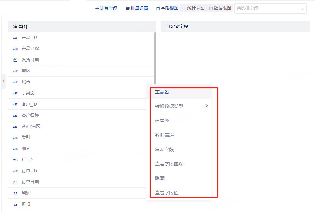Viewport: 315px width, 218px height.
Task: Click the 计算字段 button
Action: pyautogui.click(x=106, y=8)
